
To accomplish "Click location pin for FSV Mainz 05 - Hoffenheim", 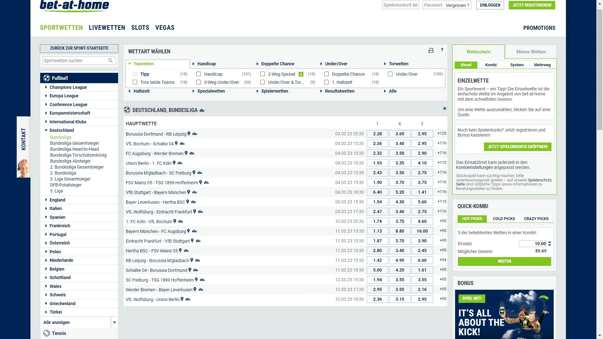I will 201,182.
